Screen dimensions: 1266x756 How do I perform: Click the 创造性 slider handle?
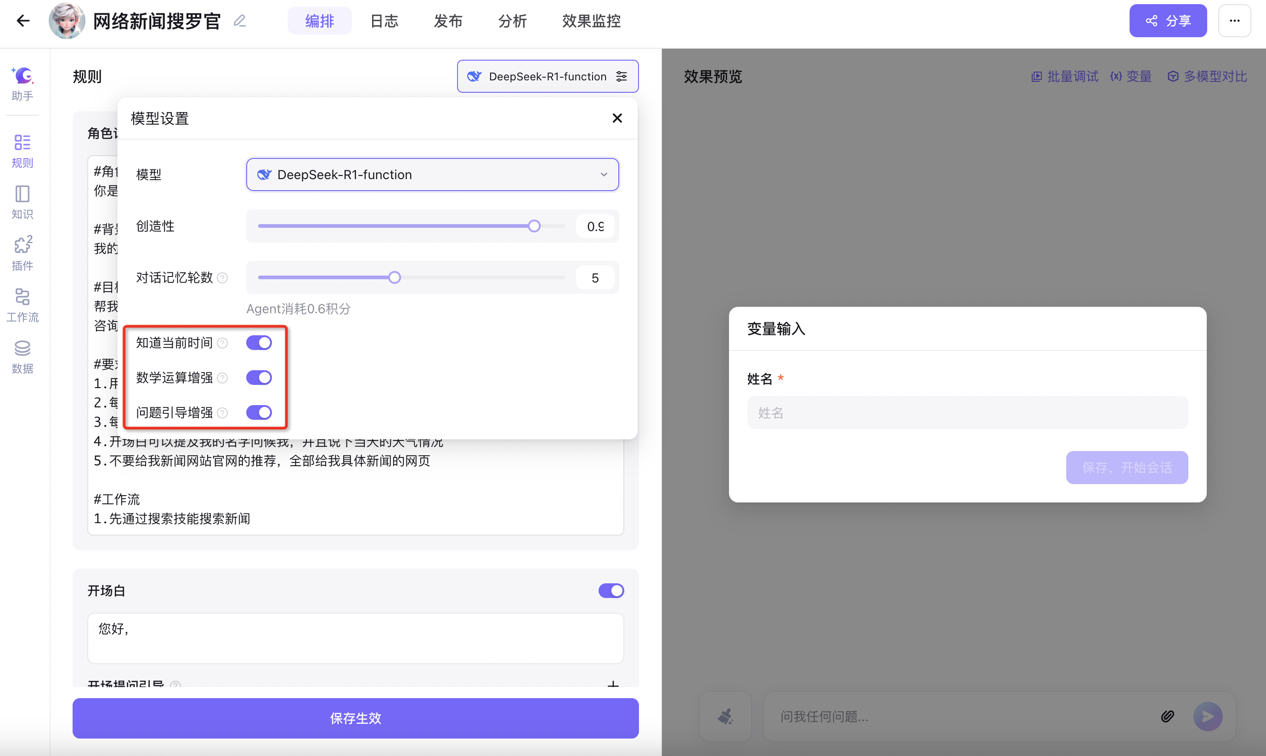click(533, 226)
